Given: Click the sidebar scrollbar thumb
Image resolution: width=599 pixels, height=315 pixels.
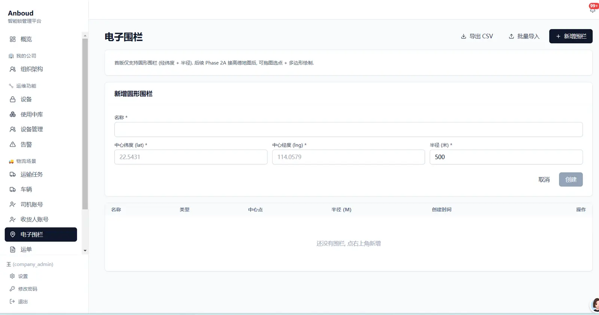Looking at the screenshot, I should (85, 124).
